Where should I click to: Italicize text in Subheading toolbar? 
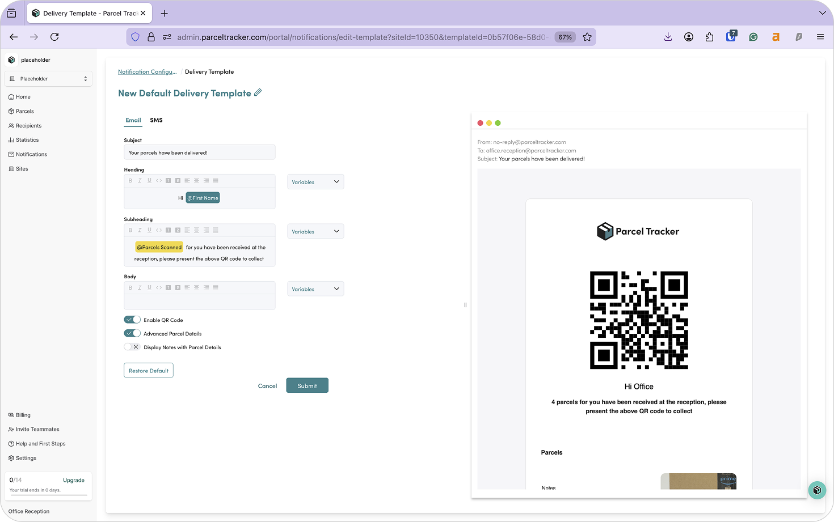[x=140, y=230]
